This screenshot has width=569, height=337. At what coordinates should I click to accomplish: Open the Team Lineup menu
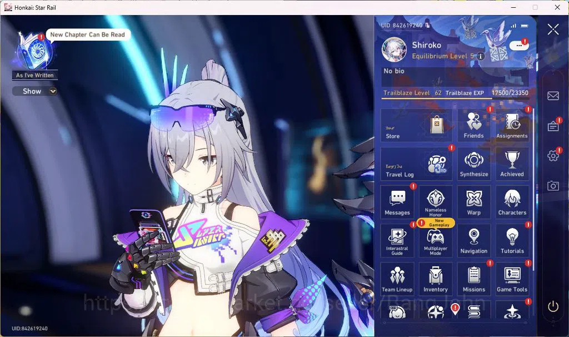point(397,279)
